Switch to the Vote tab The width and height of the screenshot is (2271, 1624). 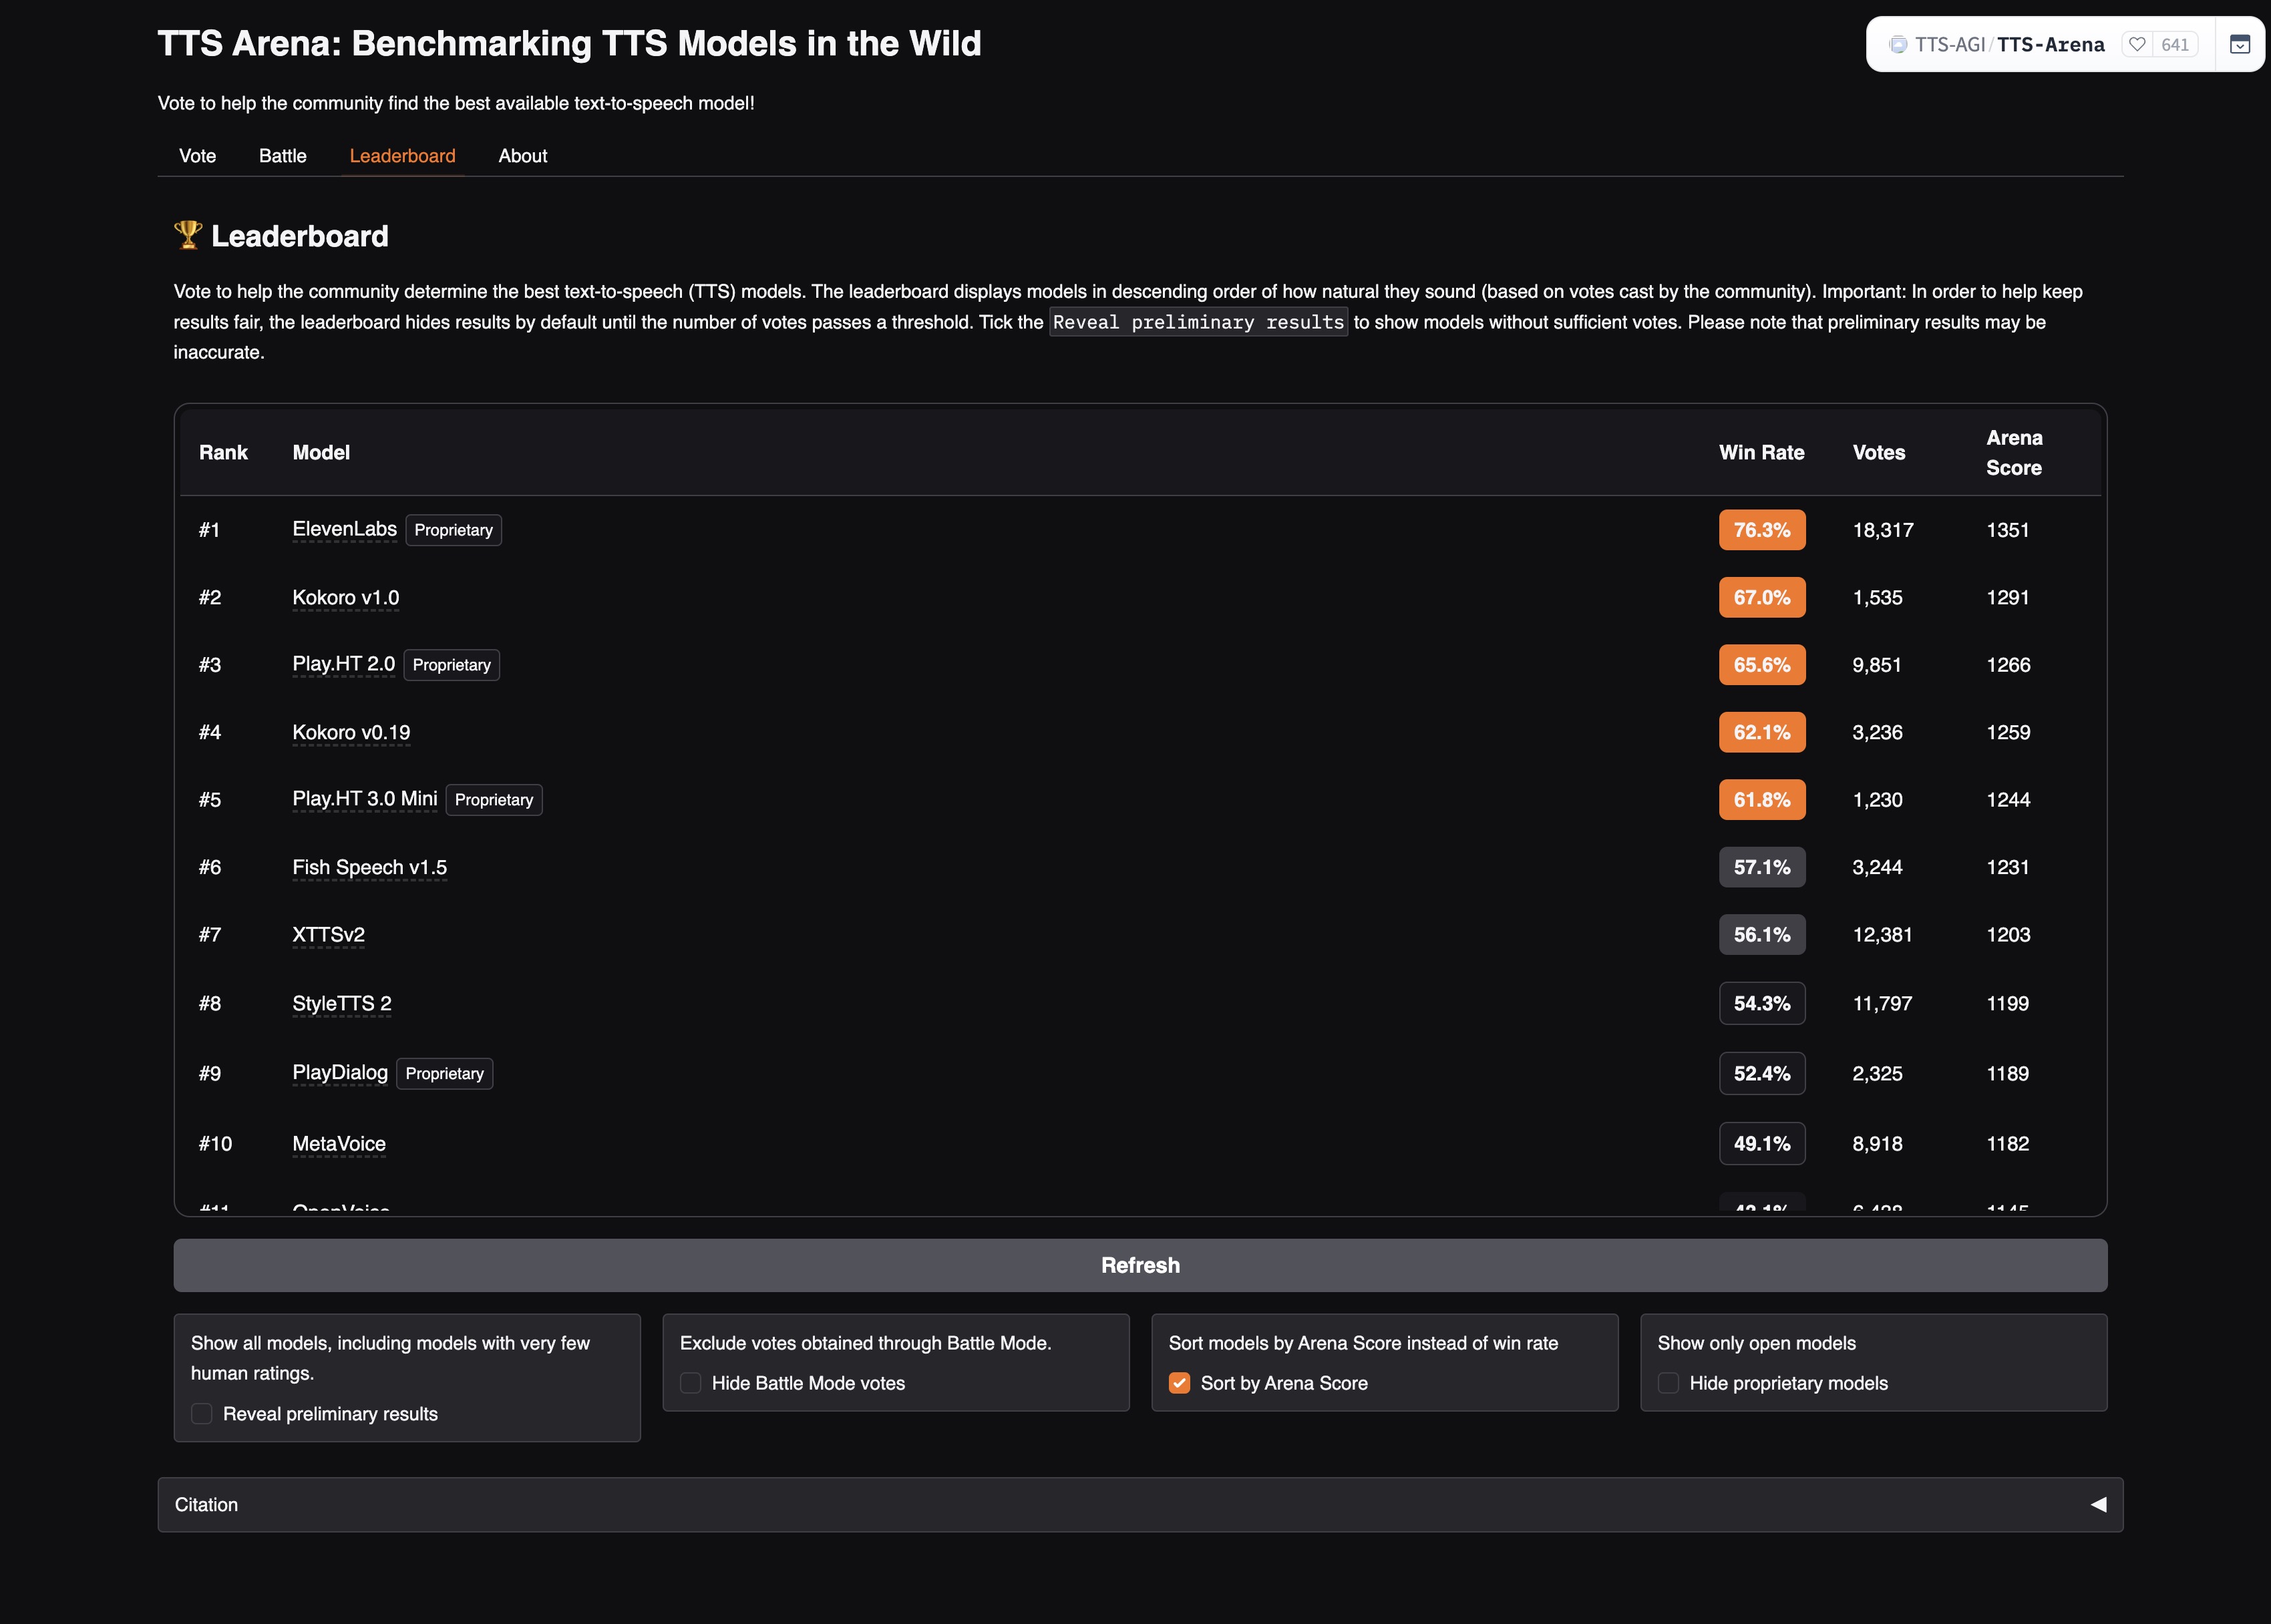point(197,156)
